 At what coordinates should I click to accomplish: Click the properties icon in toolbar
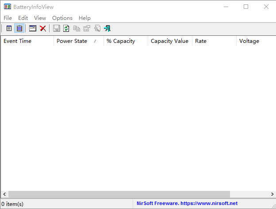[x=87, y=28]
